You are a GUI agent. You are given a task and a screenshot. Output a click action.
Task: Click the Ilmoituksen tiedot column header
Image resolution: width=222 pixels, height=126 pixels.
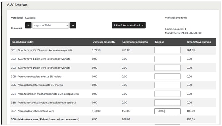(23, 42)
